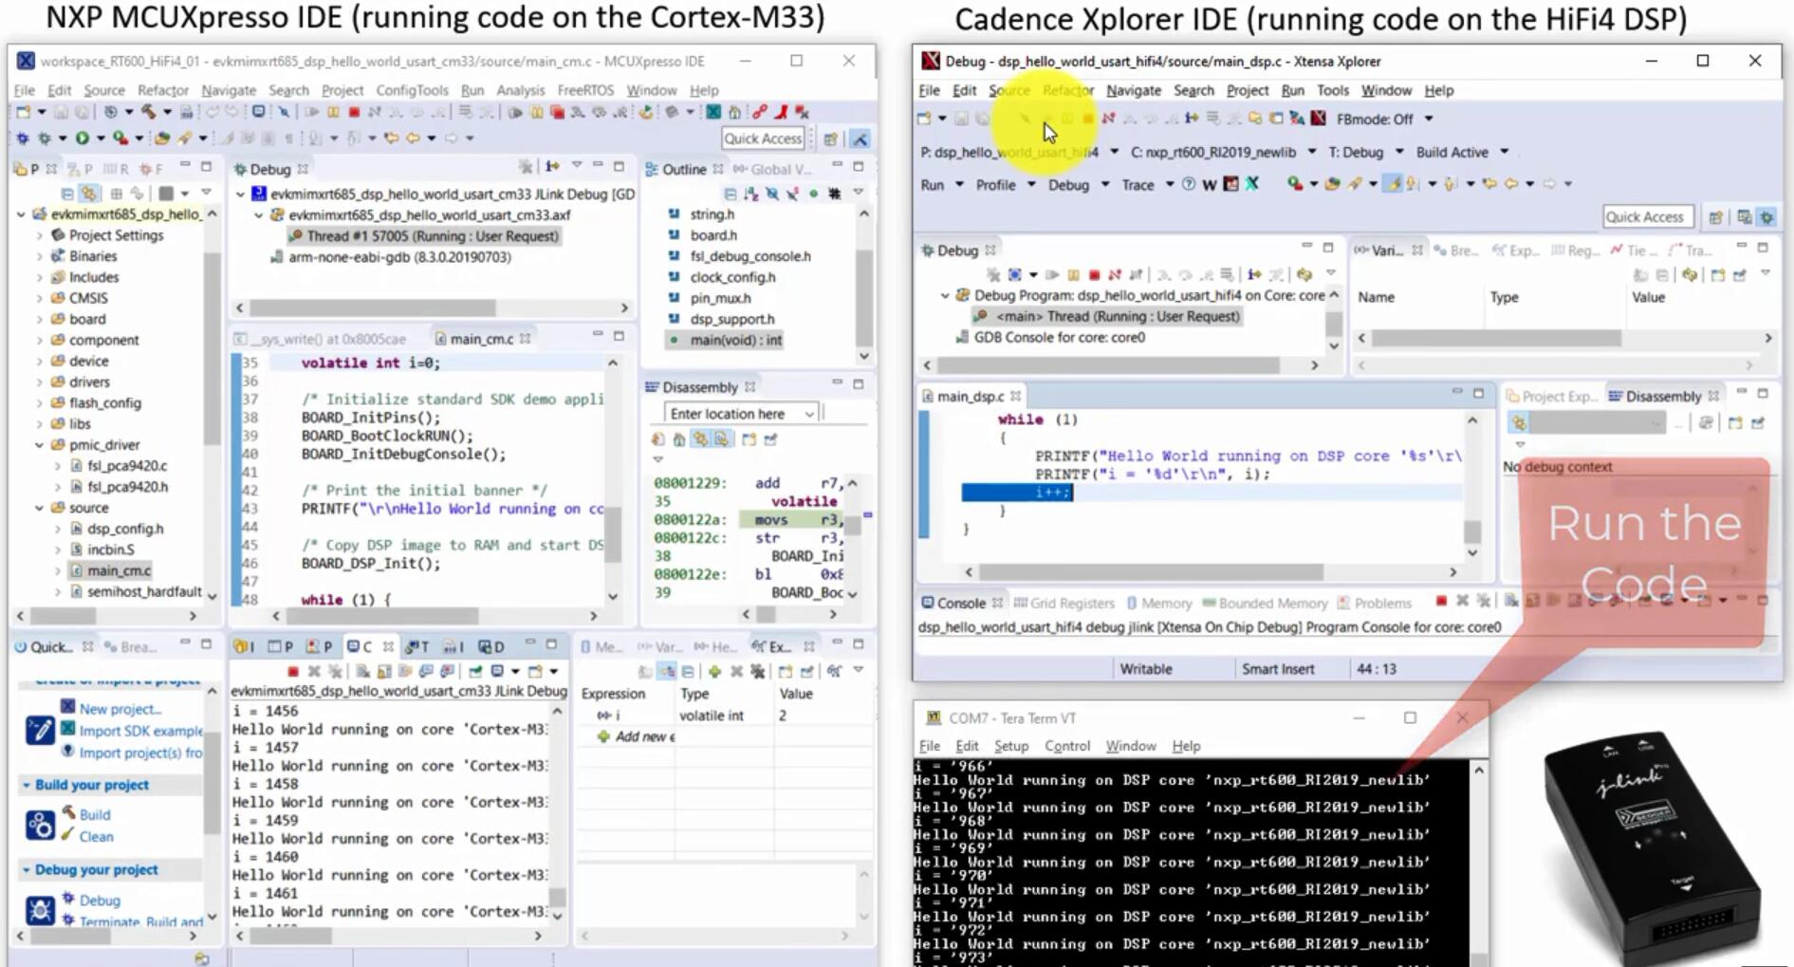
Task: Click Add new expression plus icon in Expressions toolbar
Action: (x=714, y=671)
